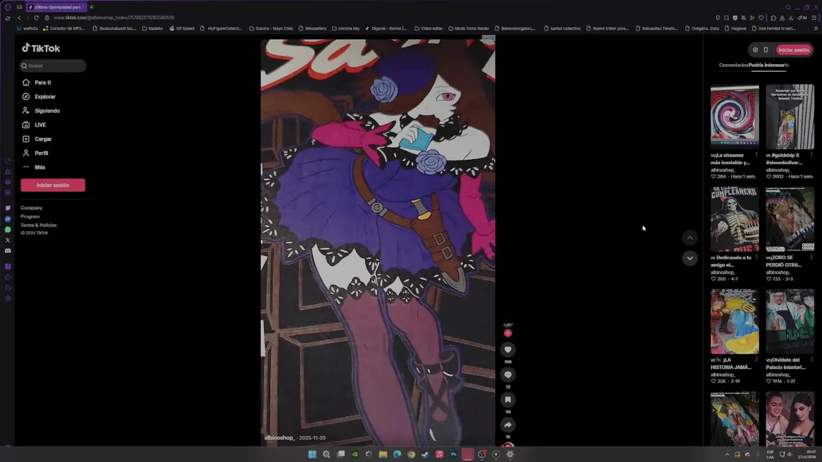Open the Nadeko bookmarks folder
Image resolution: width=822 pixels, height=462 pixels.
coord(152,28)
